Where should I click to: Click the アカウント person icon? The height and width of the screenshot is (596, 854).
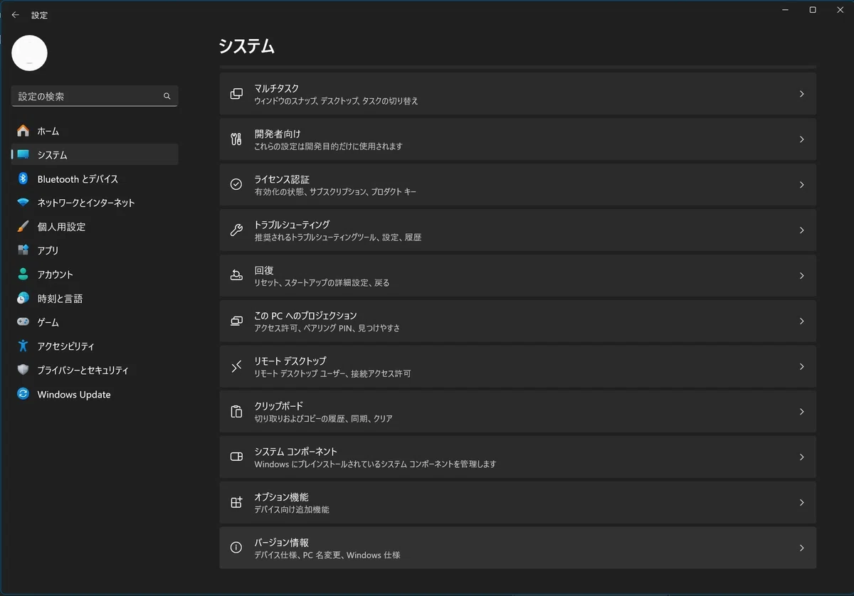(23, 275)
